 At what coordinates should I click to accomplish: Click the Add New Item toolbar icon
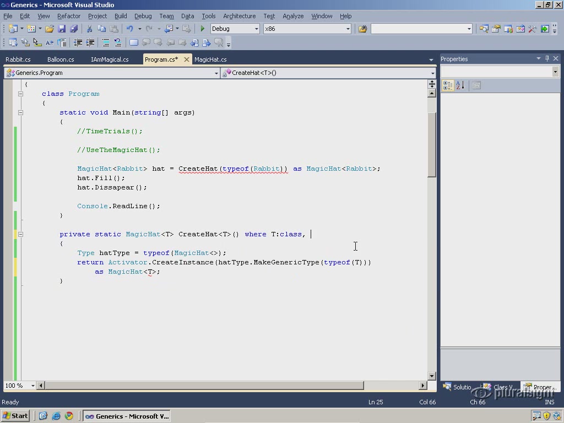click(31, 29)
